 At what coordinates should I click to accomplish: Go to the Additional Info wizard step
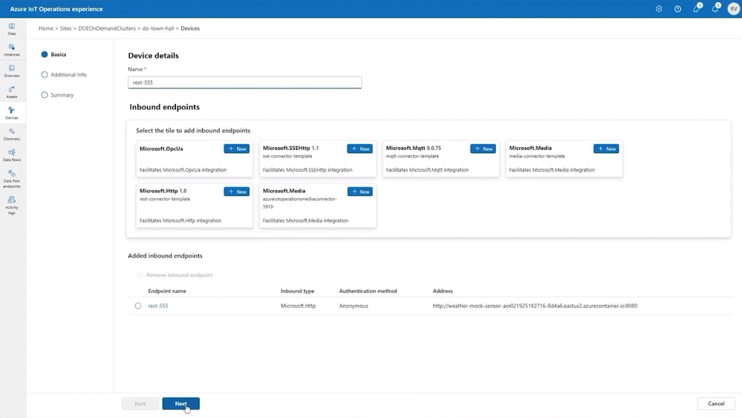click(64, 75)
